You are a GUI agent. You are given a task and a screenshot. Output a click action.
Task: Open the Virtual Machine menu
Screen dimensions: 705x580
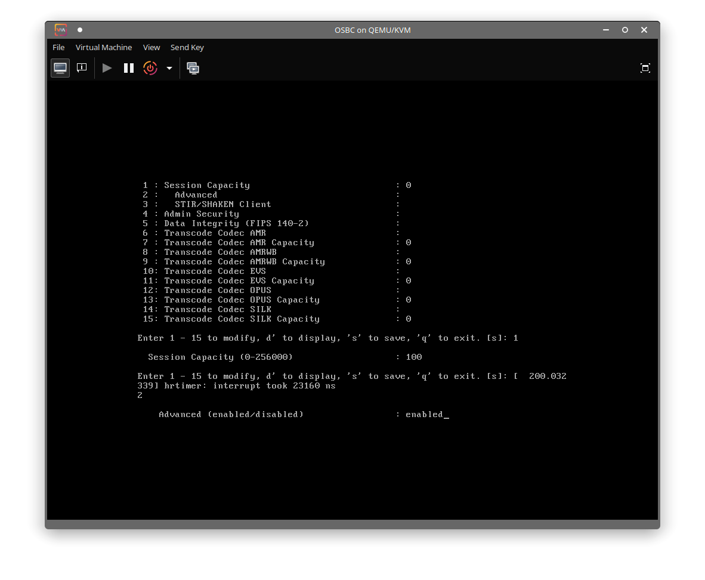coord(104,48)
